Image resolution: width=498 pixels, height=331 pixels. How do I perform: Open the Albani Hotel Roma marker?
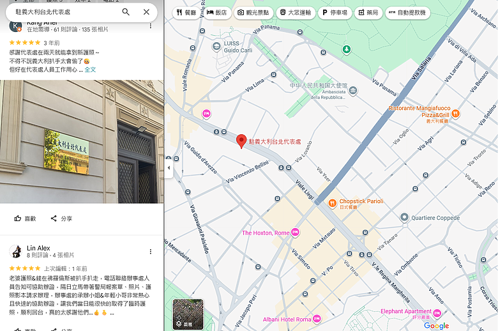click(x=317, y=319)
